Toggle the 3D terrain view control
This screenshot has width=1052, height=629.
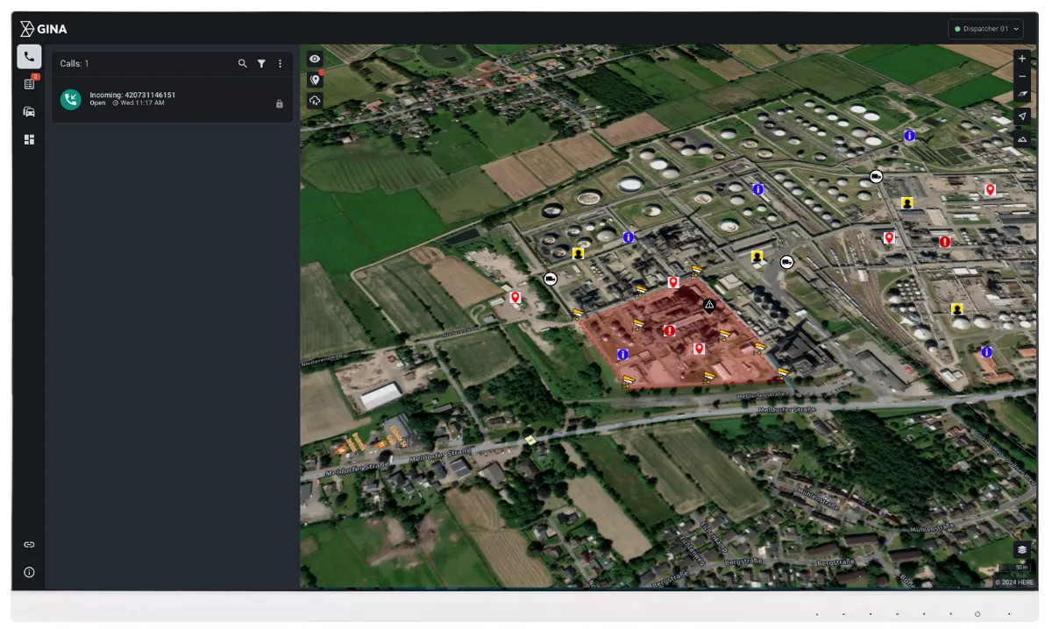coord(1021,138)
